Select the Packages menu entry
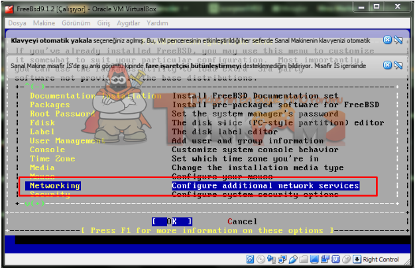Viewport: 415px width, 268px height. click(50, 105)
